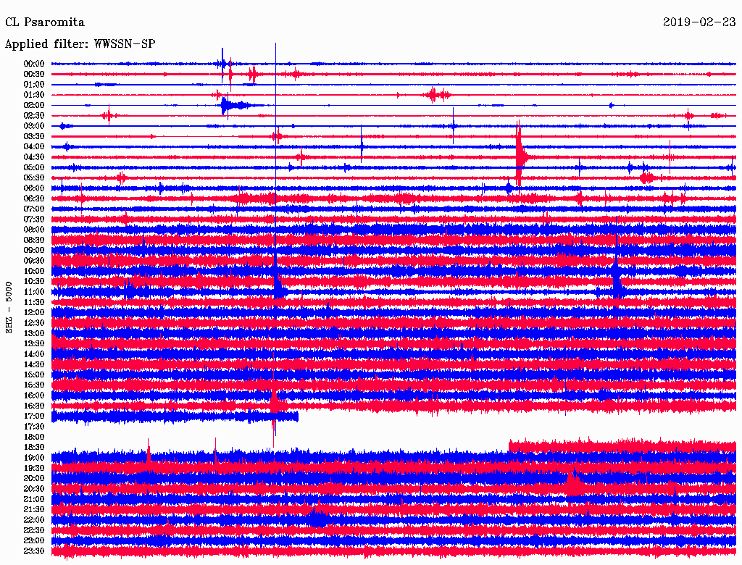The height and width of the screenshot is (565, 742).
Task: Click the date label 2019-02-23
Action: point(699,22)
